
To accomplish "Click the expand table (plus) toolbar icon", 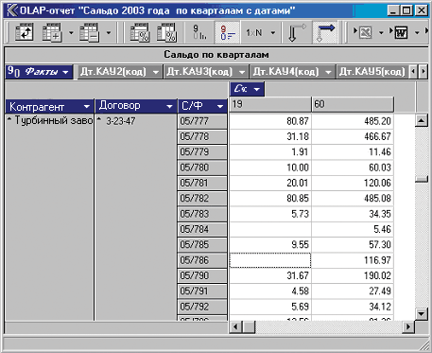I will pos(52,32).
